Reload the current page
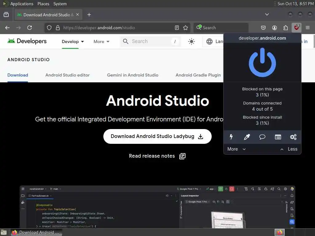 coord(30,28)
